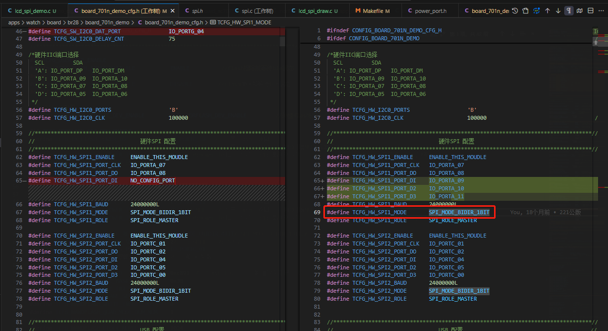Open the file history timeline icon
Screen dimensions: 608x331
(515, 10)
